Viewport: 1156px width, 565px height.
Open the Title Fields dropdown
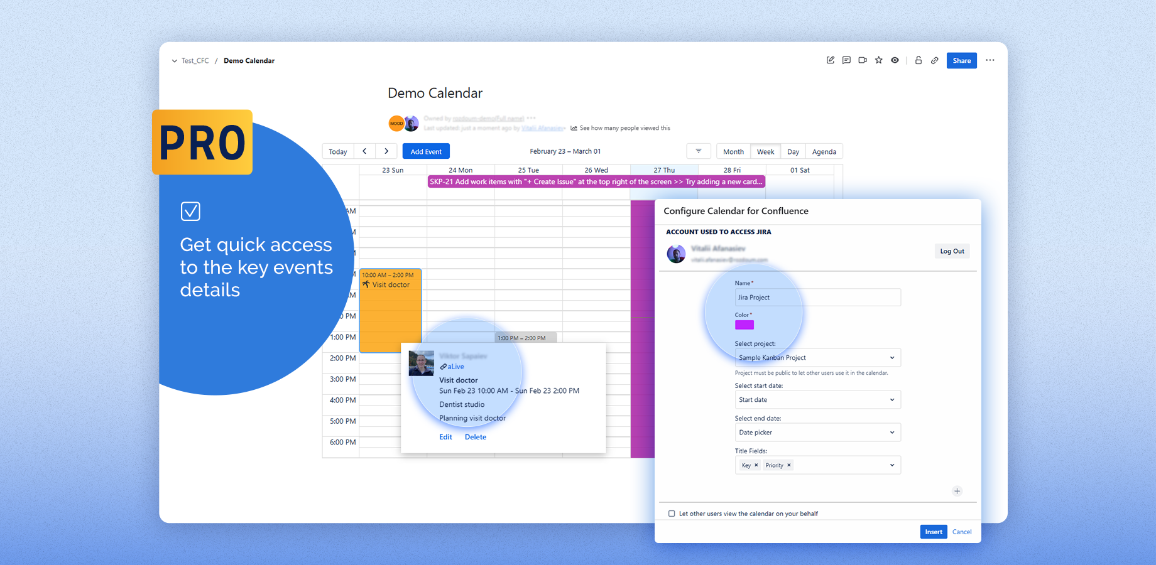pyautogui.click(x=818, y=465)
